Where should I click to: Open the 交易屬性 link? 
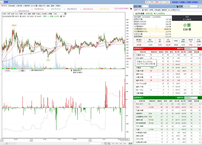[x=182, y=2]
